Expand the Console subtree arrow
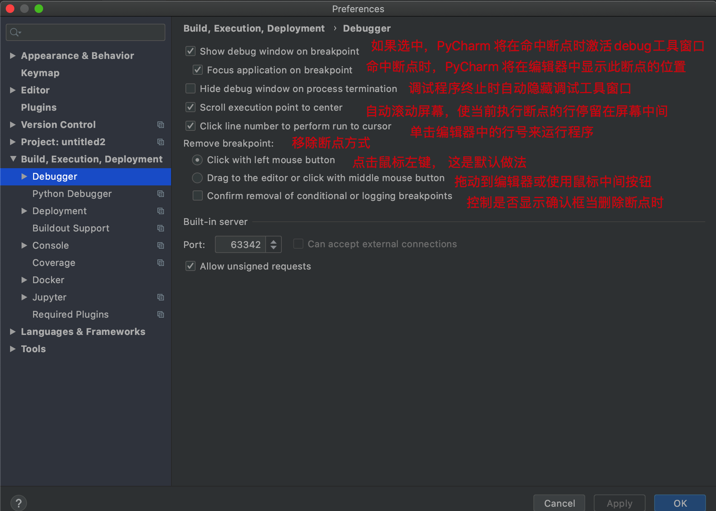This screenshot has height=511, width=716. (x=24, y=245)
